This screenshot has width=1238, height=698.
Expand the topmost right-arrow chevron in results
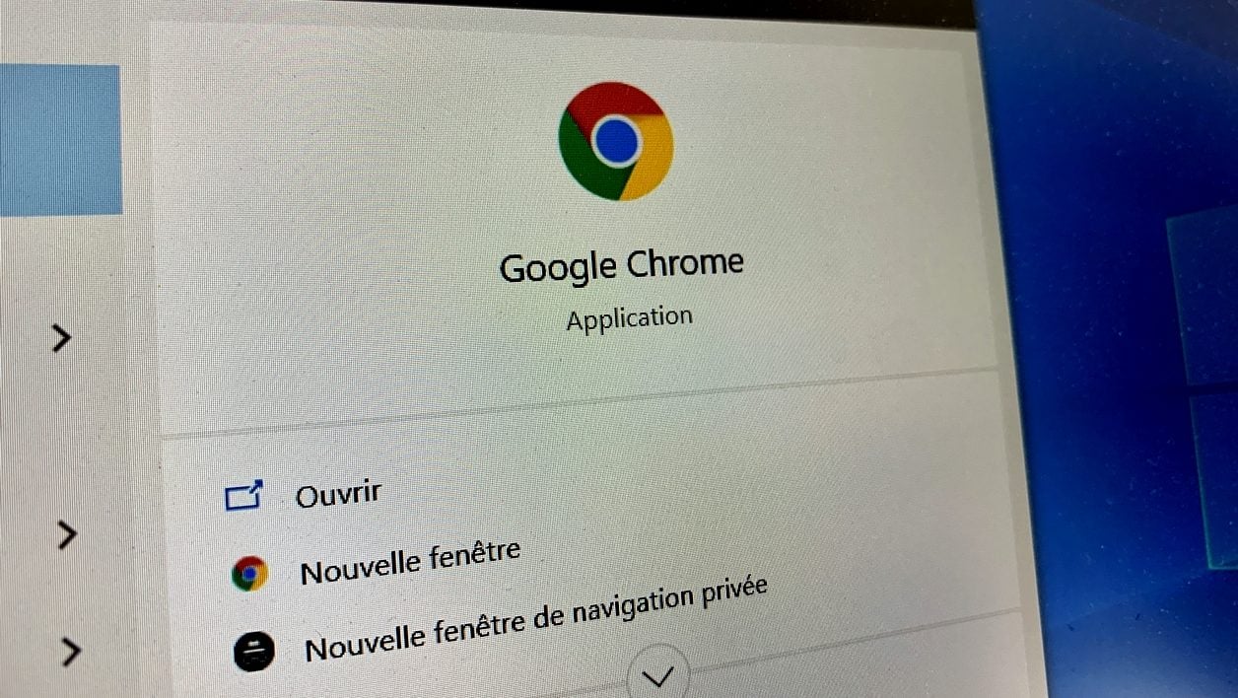pyautogui.click(x=62, y=338)
